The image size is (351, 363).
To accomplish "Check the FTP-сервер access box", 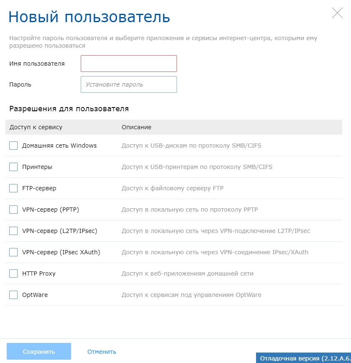I will tap(13, 188).
